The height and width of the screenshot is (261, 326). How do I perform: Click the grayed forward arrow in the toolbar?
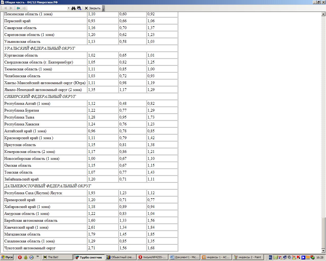[x=24, y=8]
